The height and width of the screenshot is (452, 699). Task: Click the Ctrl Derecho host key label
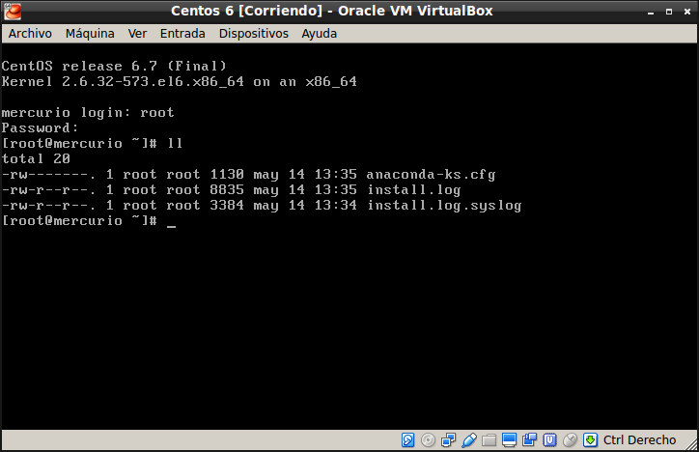[x=639, y=440]
